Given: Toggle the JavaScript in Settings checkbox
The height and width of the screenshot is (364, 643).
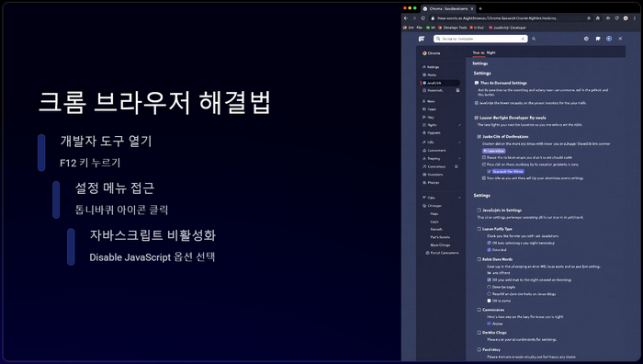Looking at the screenshot, I should coord(479,210).
